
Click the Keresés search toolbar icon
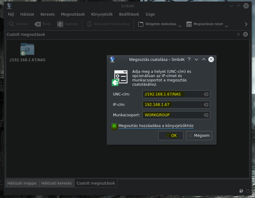coord(12,24)
